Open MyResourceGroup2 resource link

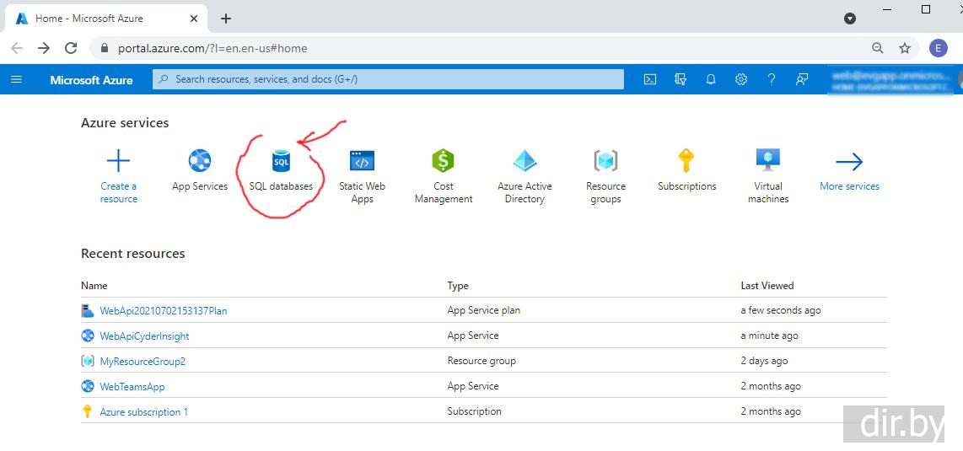coord(143,362)
